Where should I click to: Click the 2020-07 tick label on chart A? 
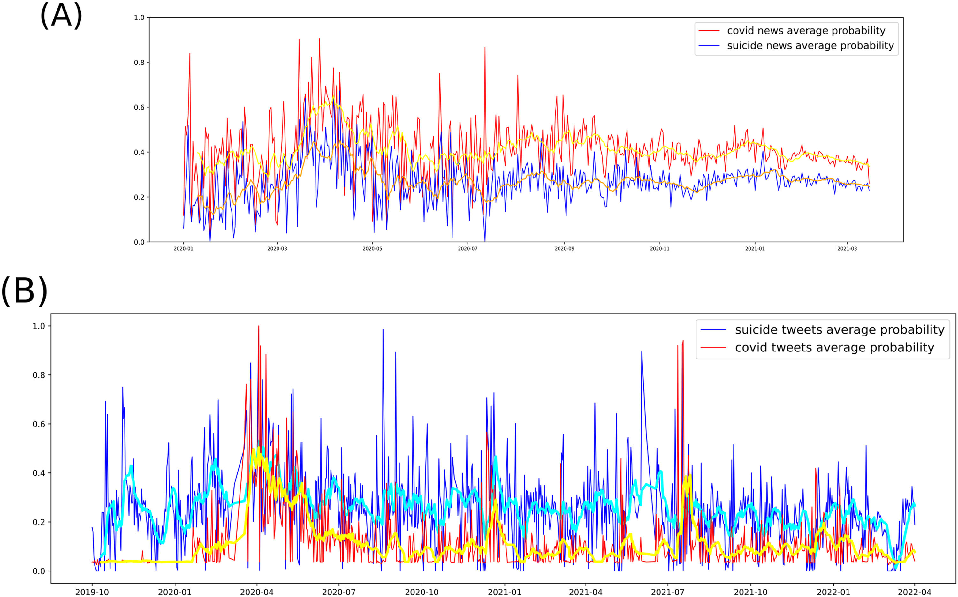point(468,249)
